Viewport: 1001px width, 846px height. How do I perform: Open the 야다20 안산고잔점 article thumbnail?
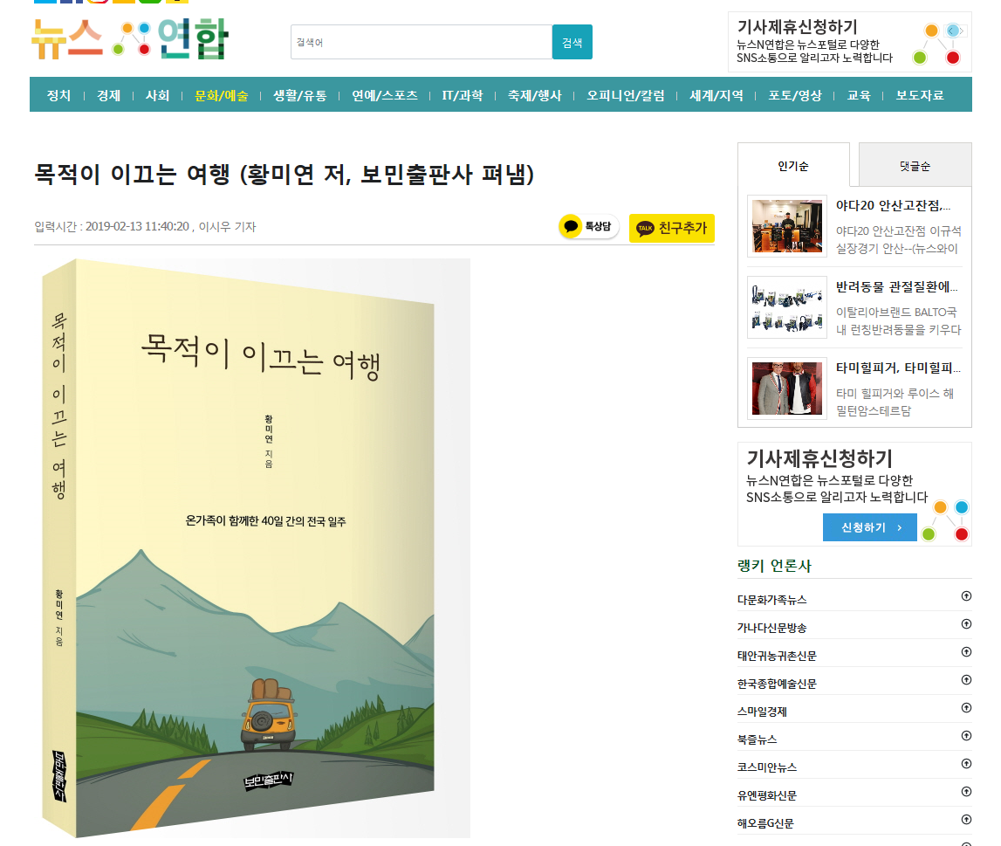pyautogui.click(x=787, y=226)
